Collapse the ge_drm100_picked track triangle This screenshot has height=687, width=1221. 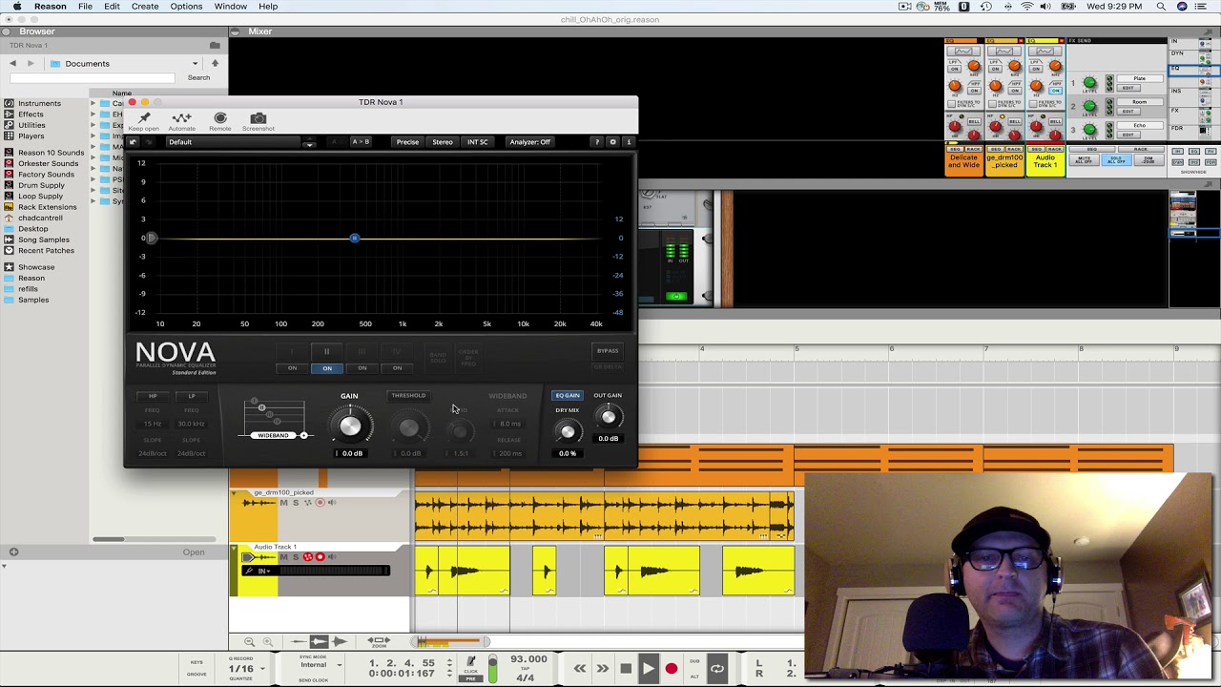tap(235, 492)
